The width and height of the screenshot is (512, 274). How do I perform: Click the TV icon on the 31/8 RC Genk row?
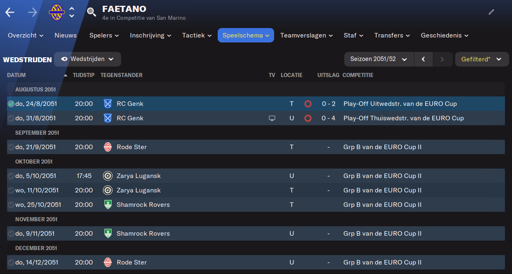[x=272, y=118]
